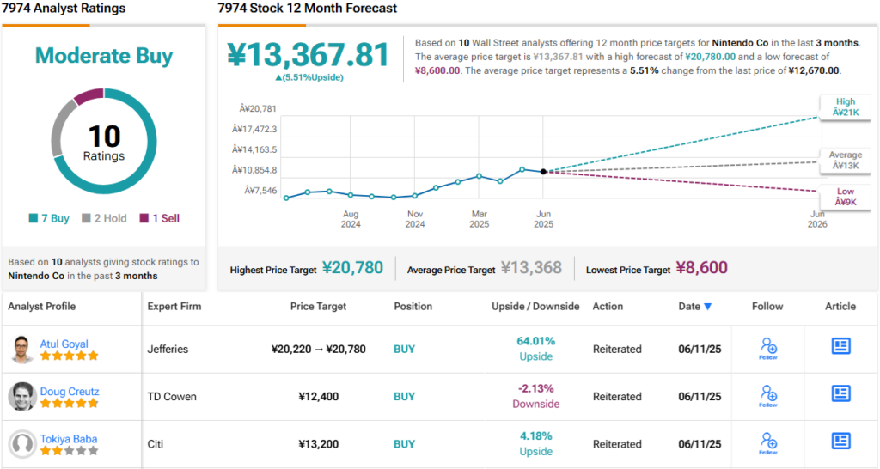This screenshot has width=880, height=469.
Task: Follow analyst Doug Creutz
Action: pyautogui.click(x=768, y=396)
